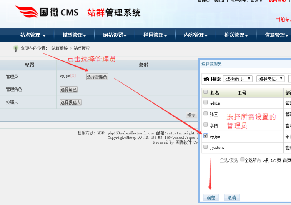Open the 选择部门 dropdown
Screen dimensions: 291x205
(238, 79)
